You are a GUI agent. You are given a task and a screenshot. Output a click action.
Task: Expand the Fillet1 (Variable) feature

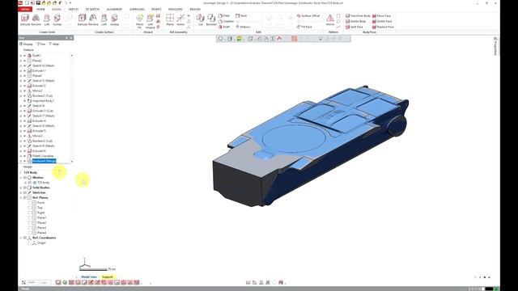click(21, 156)
